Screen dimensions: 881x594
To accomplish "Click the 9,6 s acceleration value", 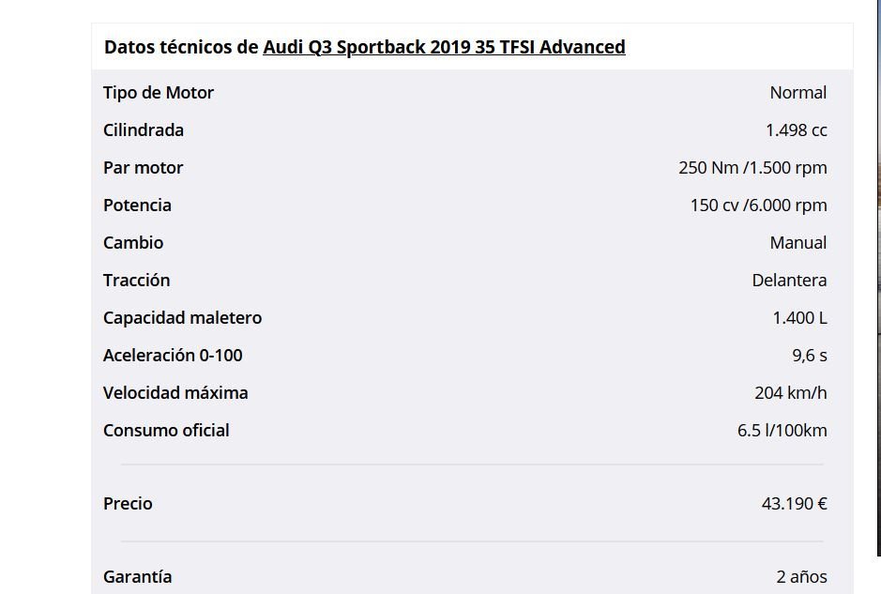I will 810,356.
